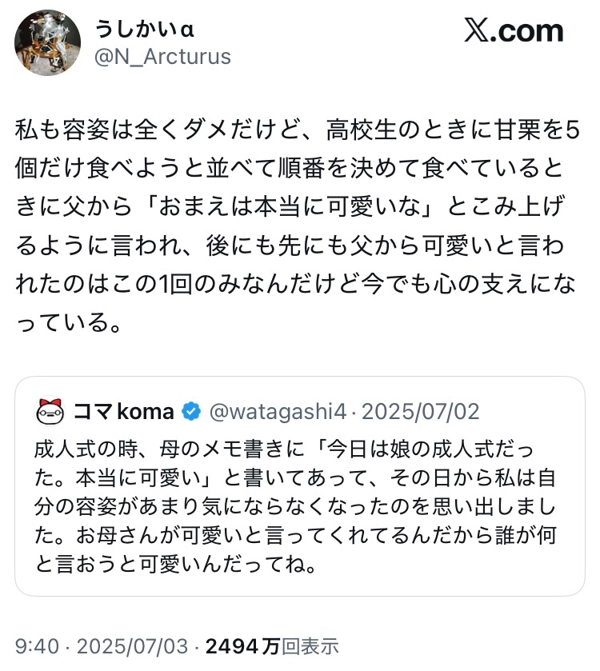The image size is (600, 671).
Task: Click the quoted line starting 分の容姿があまり
Action: point(296,507)
